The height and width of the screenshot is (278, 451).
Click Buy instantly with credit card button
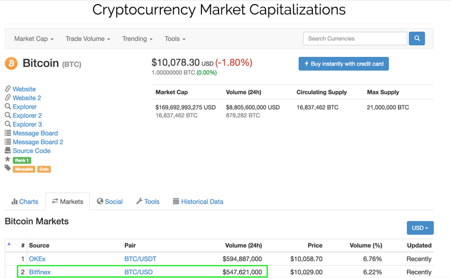(x=344, y=64)
